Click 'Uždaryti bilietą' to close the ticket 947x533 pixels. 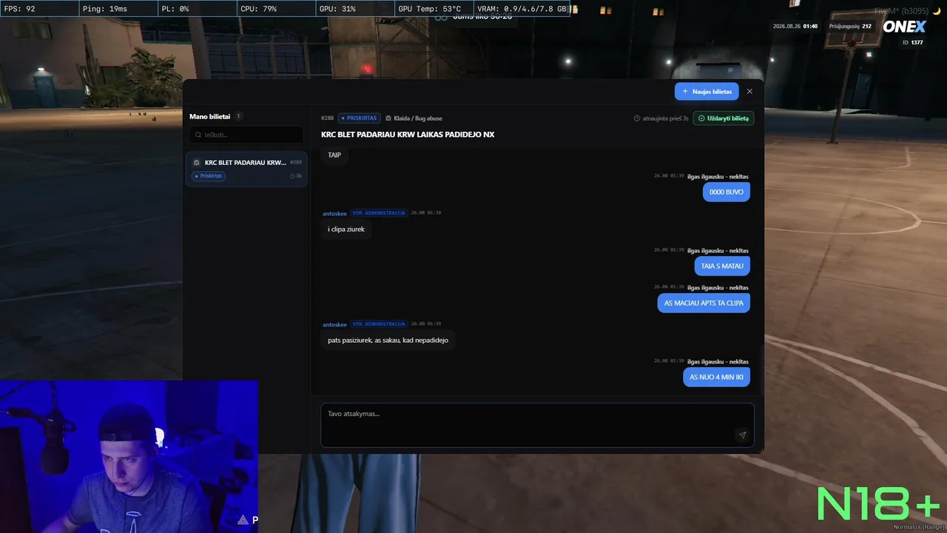point(724,118)
